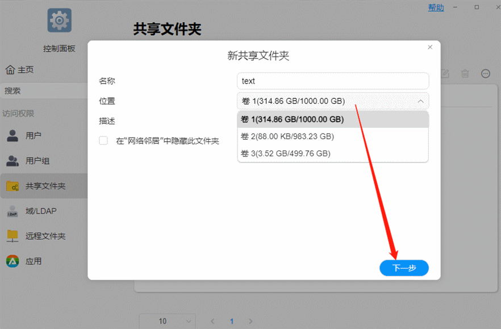Click the 控制面板 label under the gear

click(59, 49)
